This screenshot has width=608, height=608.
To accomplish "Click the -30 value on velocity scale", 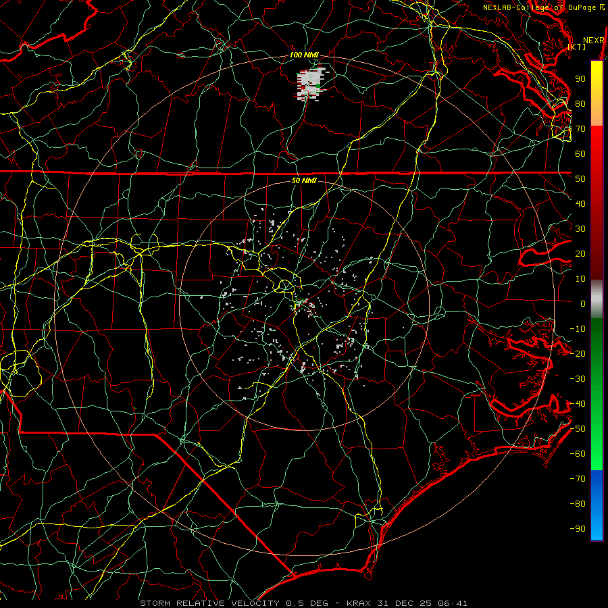I will pos(578,379).
